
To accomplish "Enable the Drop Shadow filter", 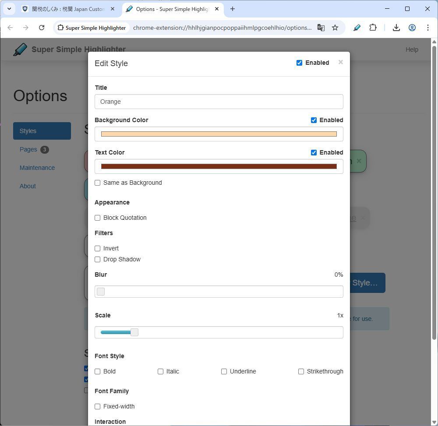I will 98,259.
